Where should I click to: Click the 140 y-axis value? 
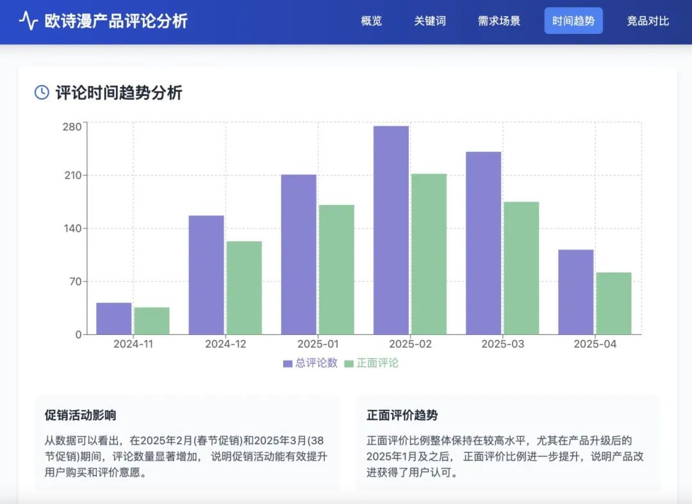tap(73, 229)
